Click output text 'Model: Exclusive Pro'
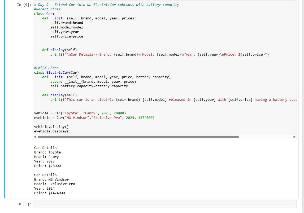The height and width of the screenshot is (213, 304). (55, 184)
